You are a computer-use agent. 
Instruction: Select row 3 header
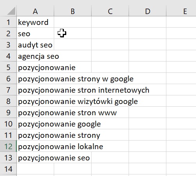[8, 44]
